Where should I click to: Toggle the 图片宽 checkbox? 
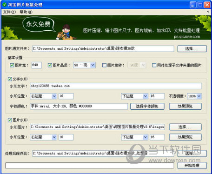click(x=12, y=65)
